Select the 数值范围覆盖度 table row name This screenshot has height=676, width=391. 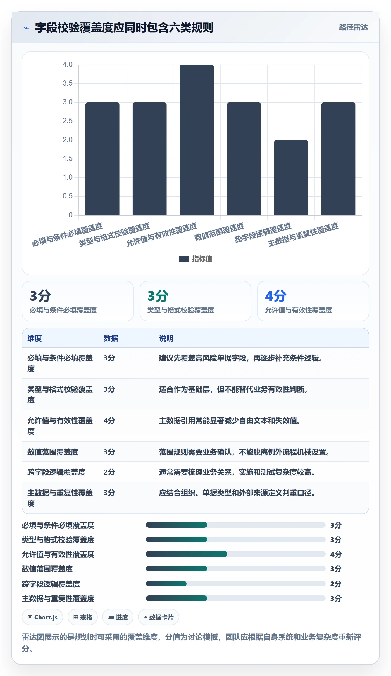[x=53, y=452]
